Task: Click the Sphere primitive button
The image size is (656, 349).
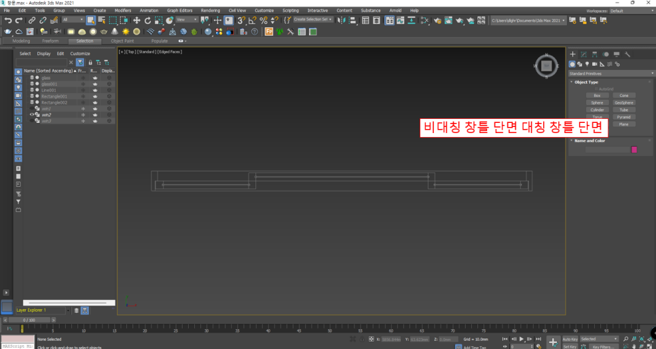Action: click(597, 103)
